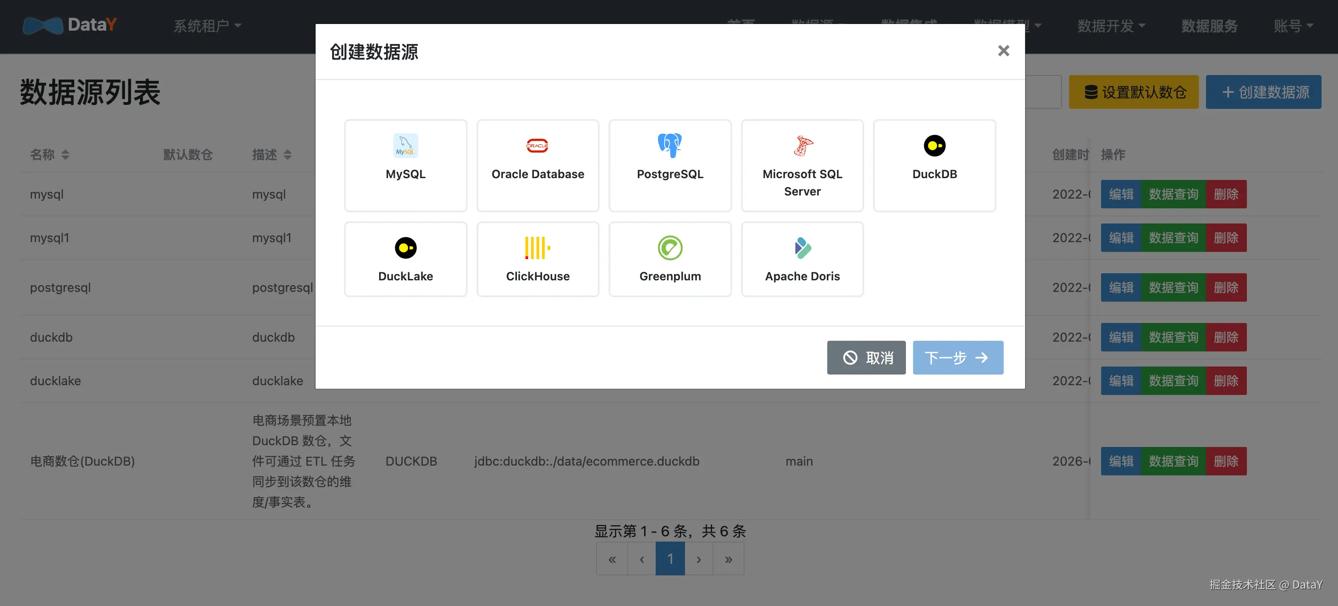Click 编辑 for the postgresql row

coord(1120,288)
